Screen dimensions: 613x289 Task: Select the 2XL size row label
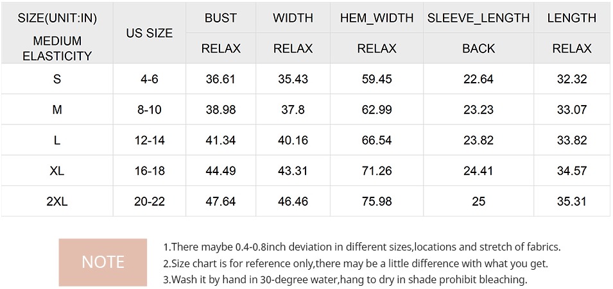coord(57,201)
